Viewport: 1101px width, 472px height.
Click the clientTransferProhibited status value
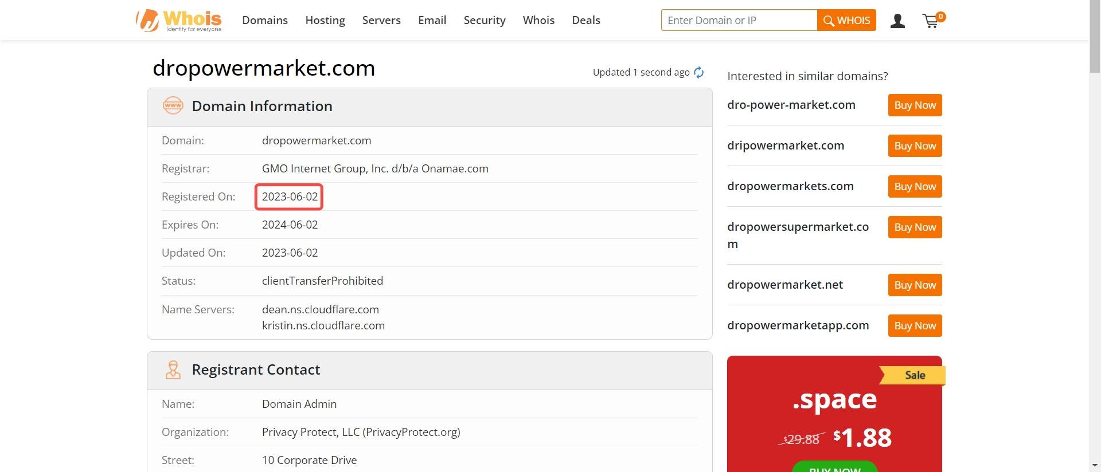(x=322, y=281)
